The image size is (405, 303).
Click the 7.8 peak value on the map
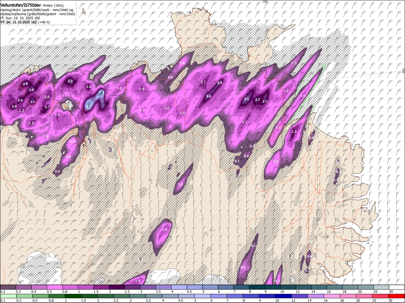pyautogui.click(x=102, y=93)
